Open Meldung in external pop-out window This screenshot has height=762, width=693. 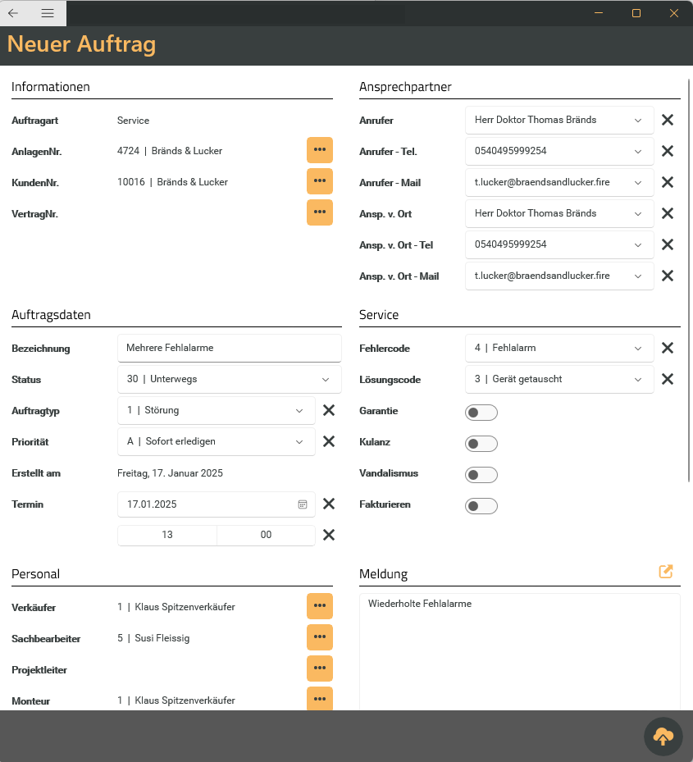point(666,572)
